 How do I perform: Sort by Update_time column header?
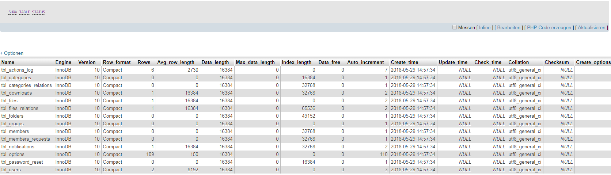click(453, 62)
